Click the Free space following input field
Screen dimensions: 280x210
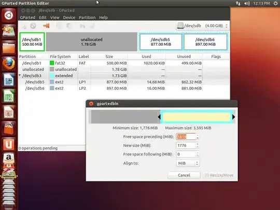pos(186,155)
